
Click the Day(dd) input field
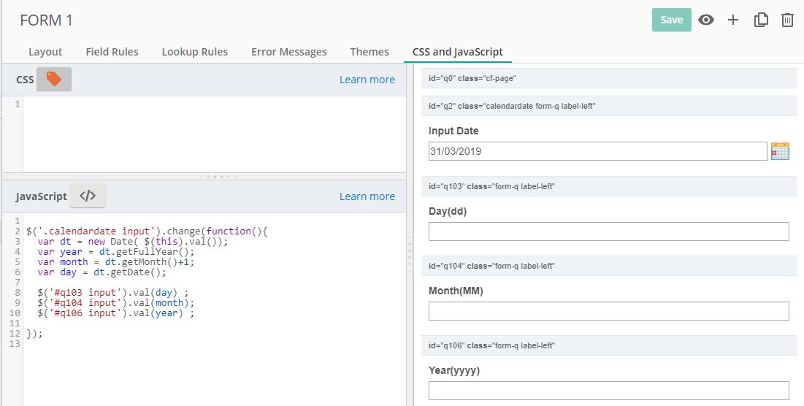coord(608,231)
